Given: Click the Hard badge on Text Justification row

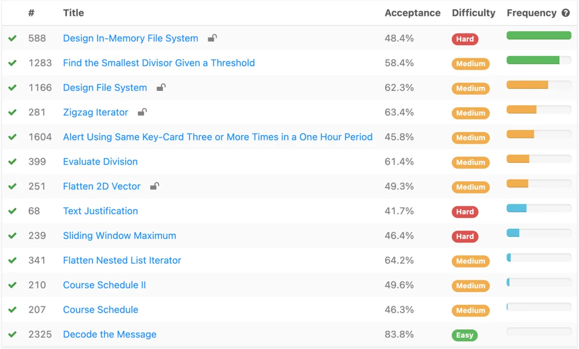Looking at the screenshot, I should click(x=465, y=212).
